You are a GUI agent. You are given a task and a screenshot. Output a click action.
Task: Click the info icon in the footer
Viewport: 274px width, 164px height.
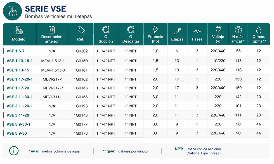click(x=14, y=151)
